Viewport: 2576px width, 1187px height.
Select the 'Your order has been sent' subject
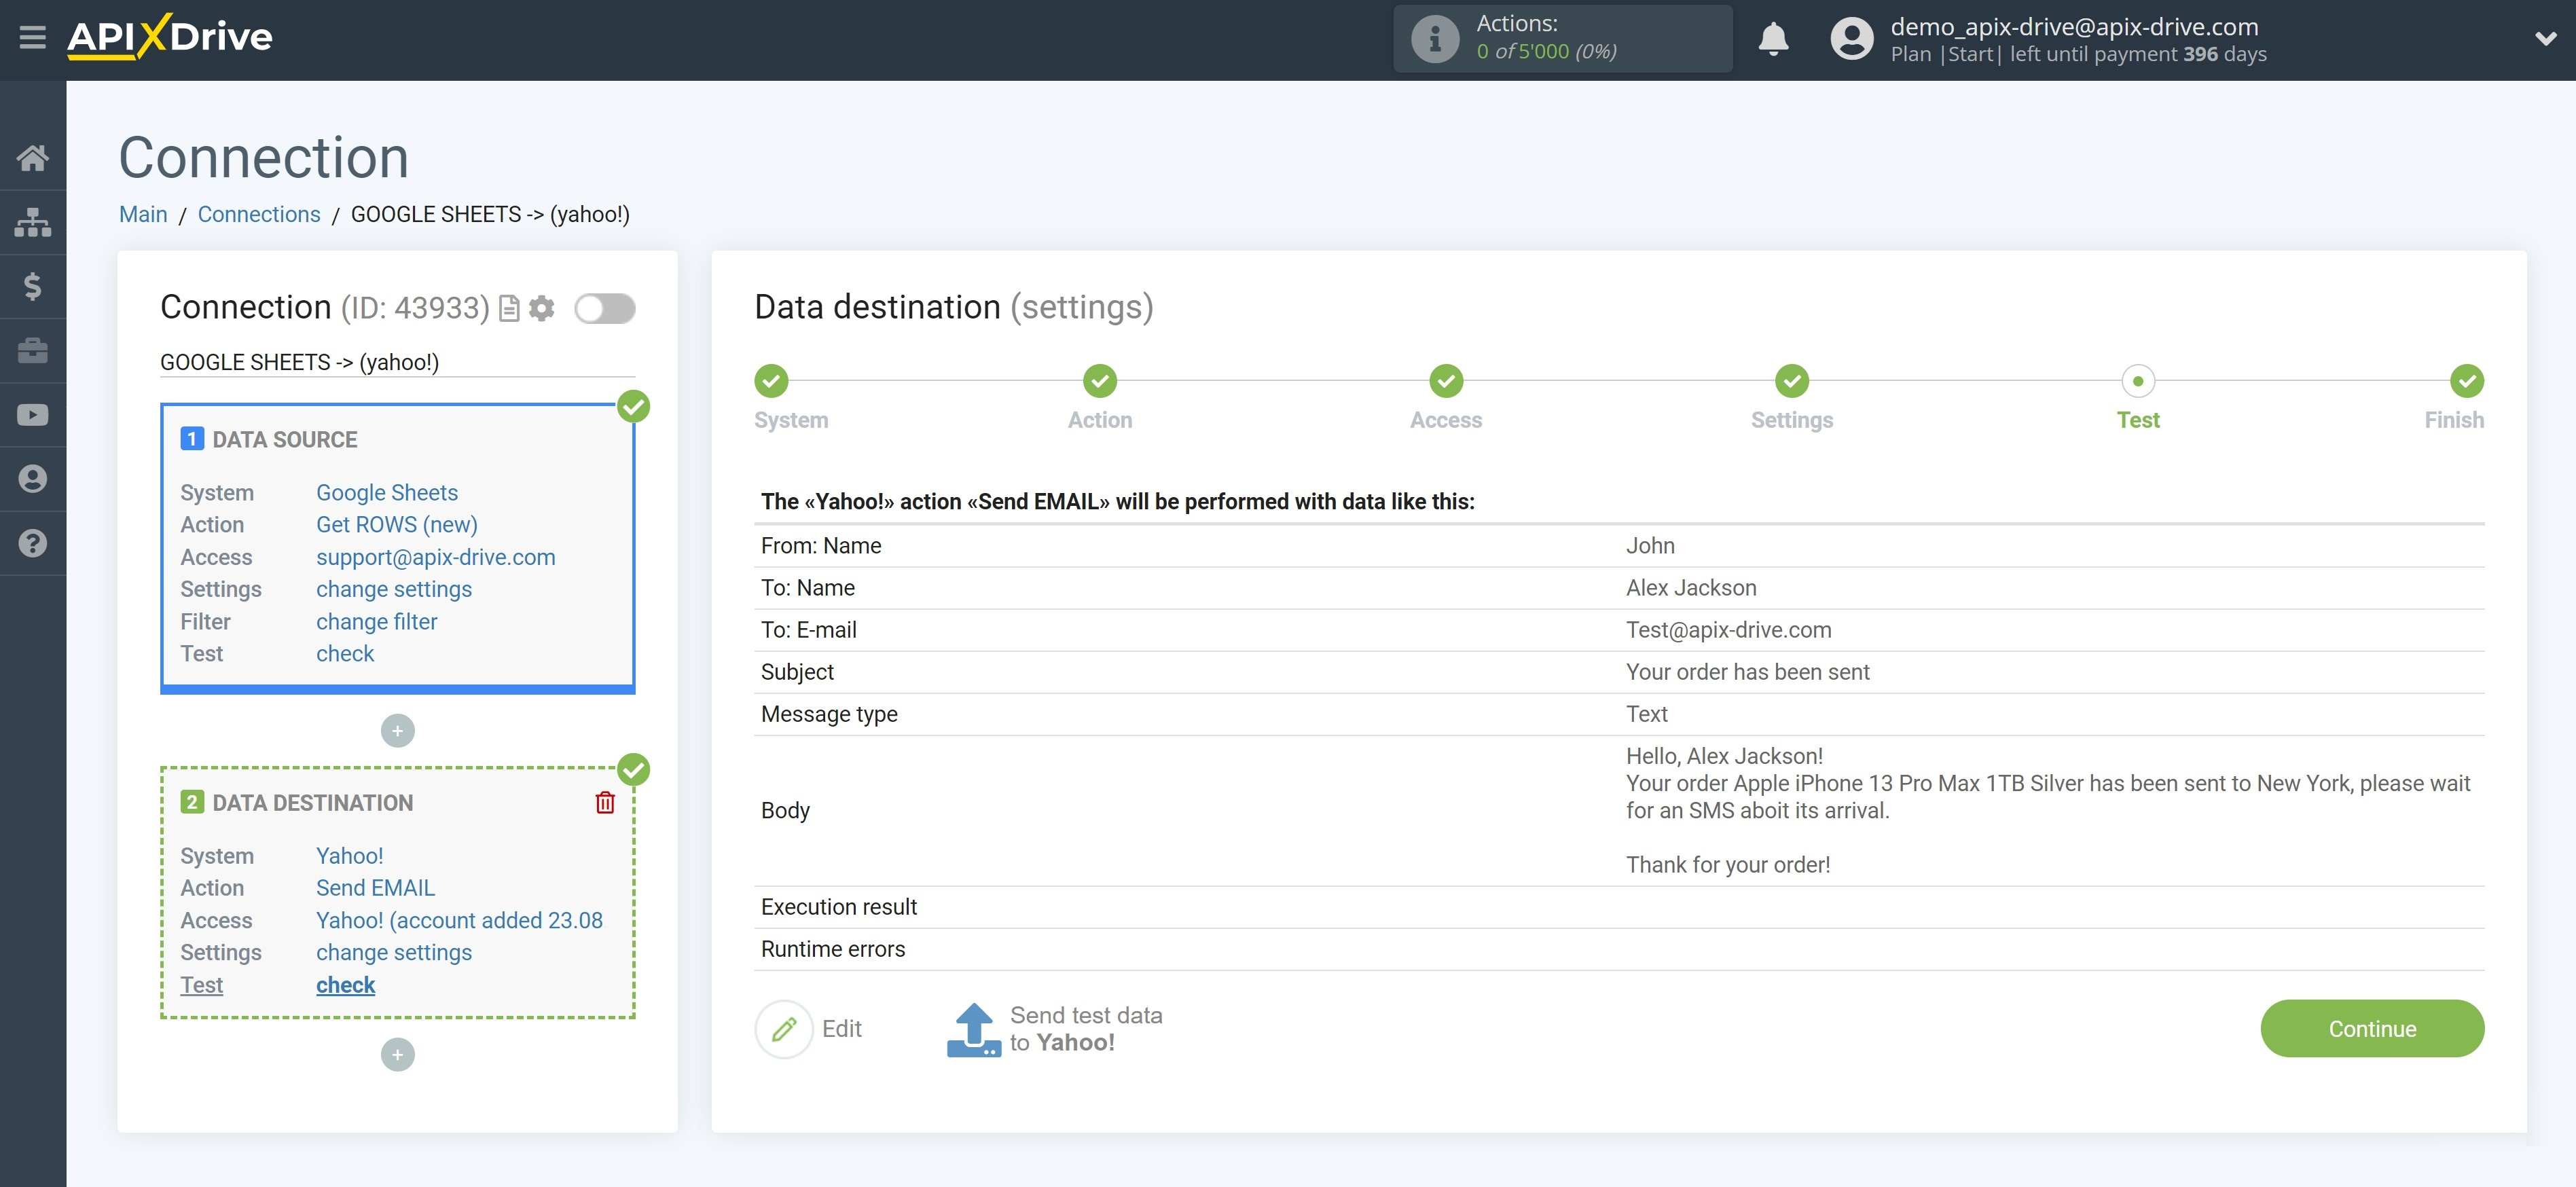1747,672
